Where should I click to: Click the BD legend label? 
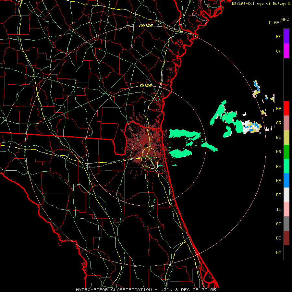click(x=278, y=138)
